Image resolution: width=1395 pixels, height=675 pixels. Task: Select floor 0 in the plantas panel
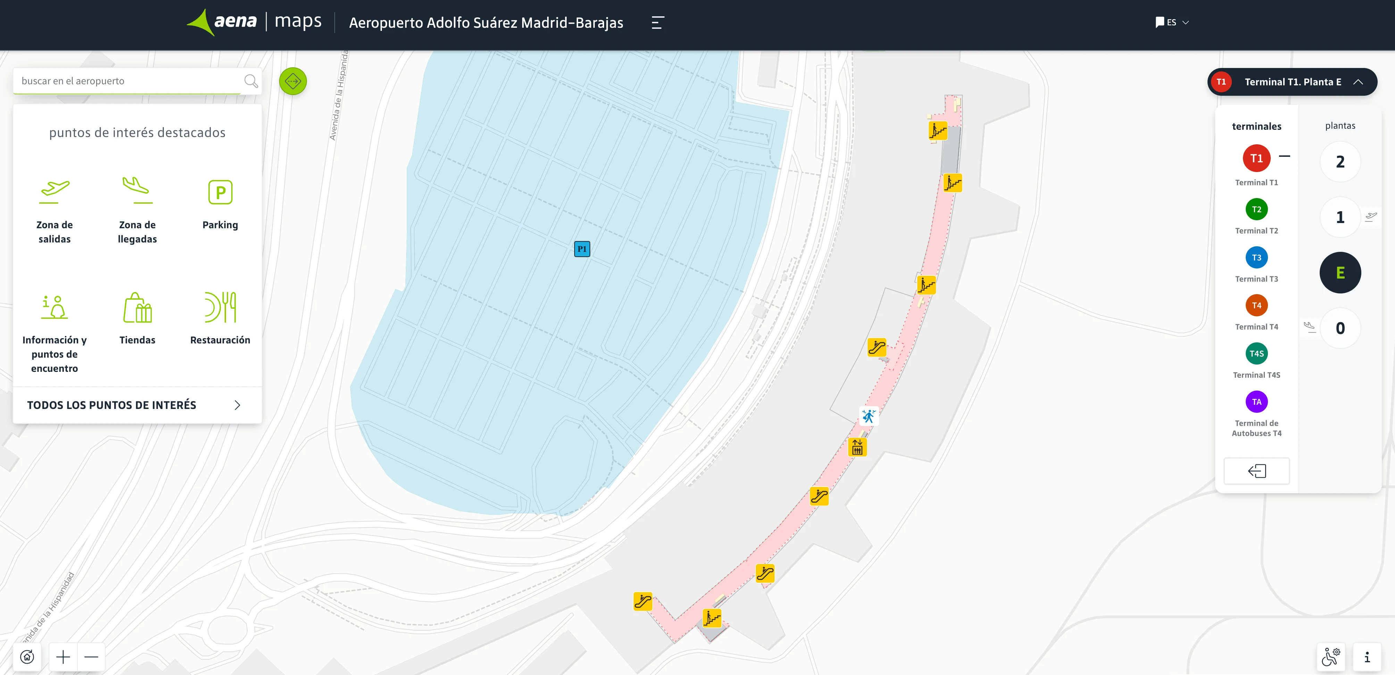coord(1340,328)
